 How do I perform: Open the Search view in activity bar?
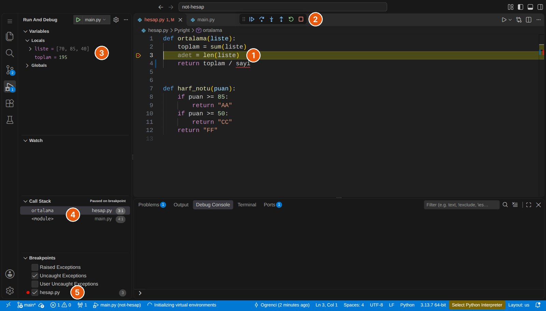click(10, 53)
